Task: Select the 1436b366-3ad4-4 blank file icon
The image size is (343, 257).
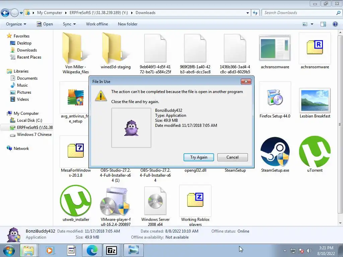Action: [x=235, y=48]
